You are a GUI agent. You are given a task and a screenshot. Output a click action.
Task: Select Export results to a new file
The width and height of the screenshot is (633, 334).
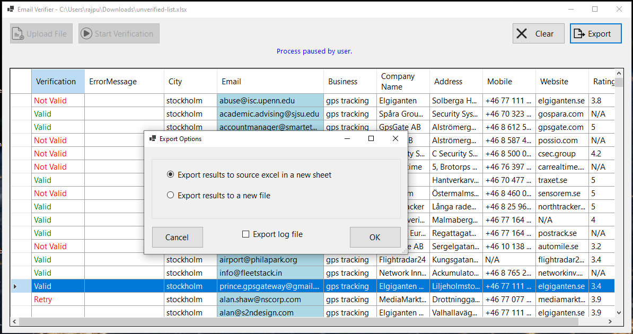pos(170,195)
